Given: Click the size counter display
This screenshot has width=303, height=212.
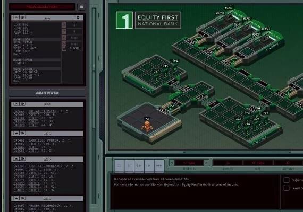Looking at the screenshot, I should [258, 163].
